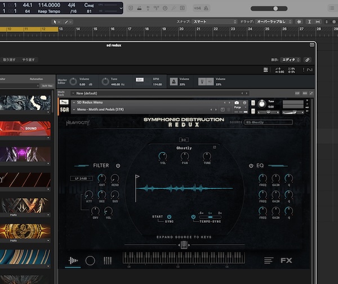Image resolution: width=338 pixels, height=284 pixels.
Task: Select next SD Redux Menu instrument arrow
Action: point(229,102)
